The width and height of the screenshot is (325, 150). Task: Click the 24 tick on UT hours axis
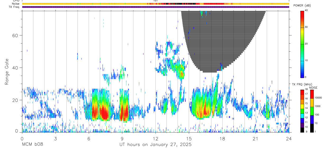point(289,138)
